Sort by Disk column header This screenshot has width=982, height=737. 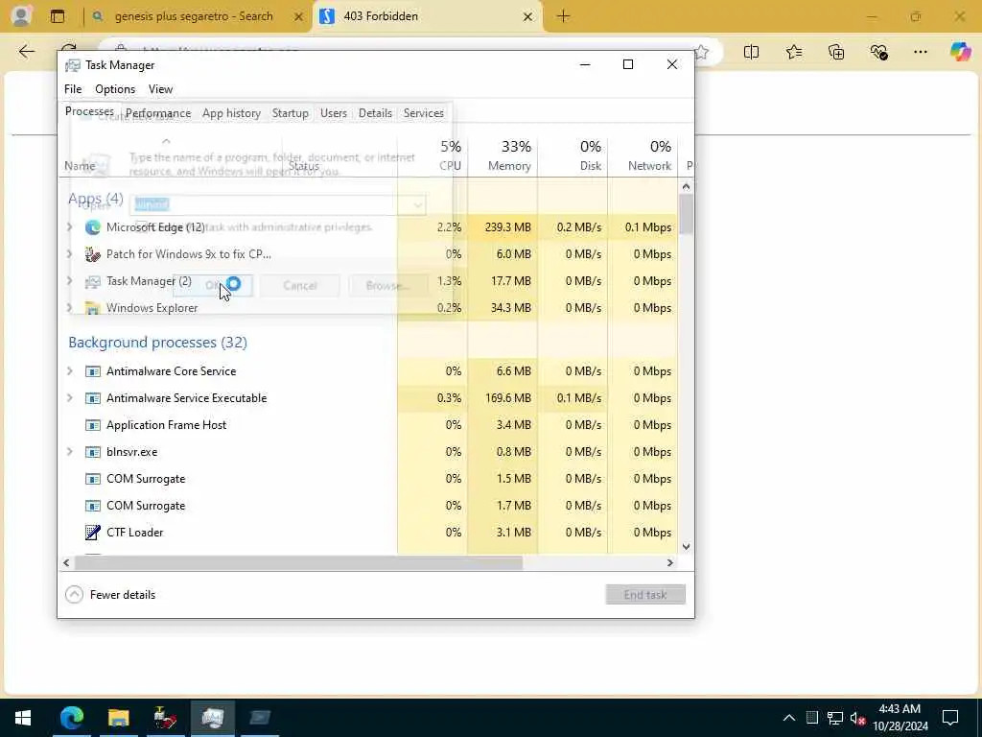click(573, 155)
